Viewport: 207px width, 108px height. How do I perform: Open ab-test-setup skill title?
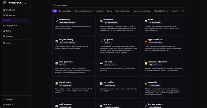pyautogui.click(x=64, y=20)
